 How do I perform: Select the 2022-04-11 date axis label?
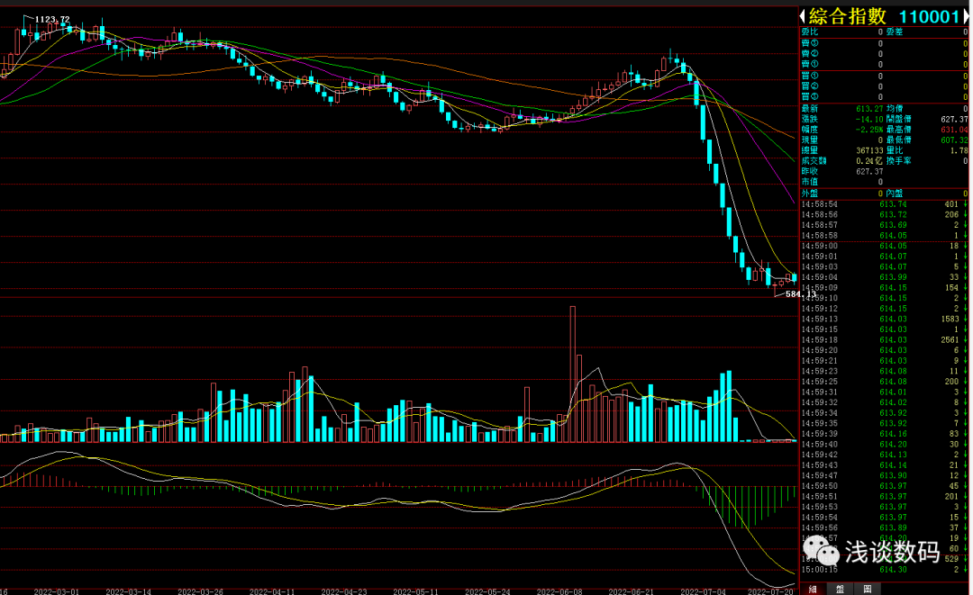tap(272, 591)
